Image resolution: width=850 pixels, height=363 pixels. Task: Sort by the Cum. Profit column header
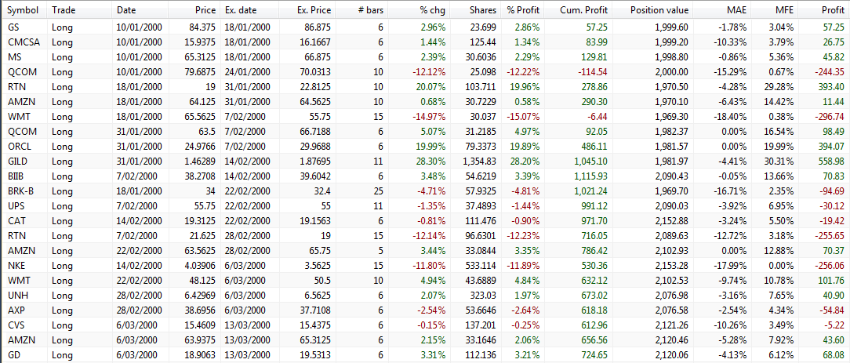click(x=579, y=9)
